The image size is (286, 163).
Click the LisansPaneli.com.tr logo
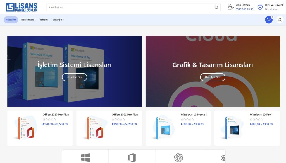pos(22,7)
